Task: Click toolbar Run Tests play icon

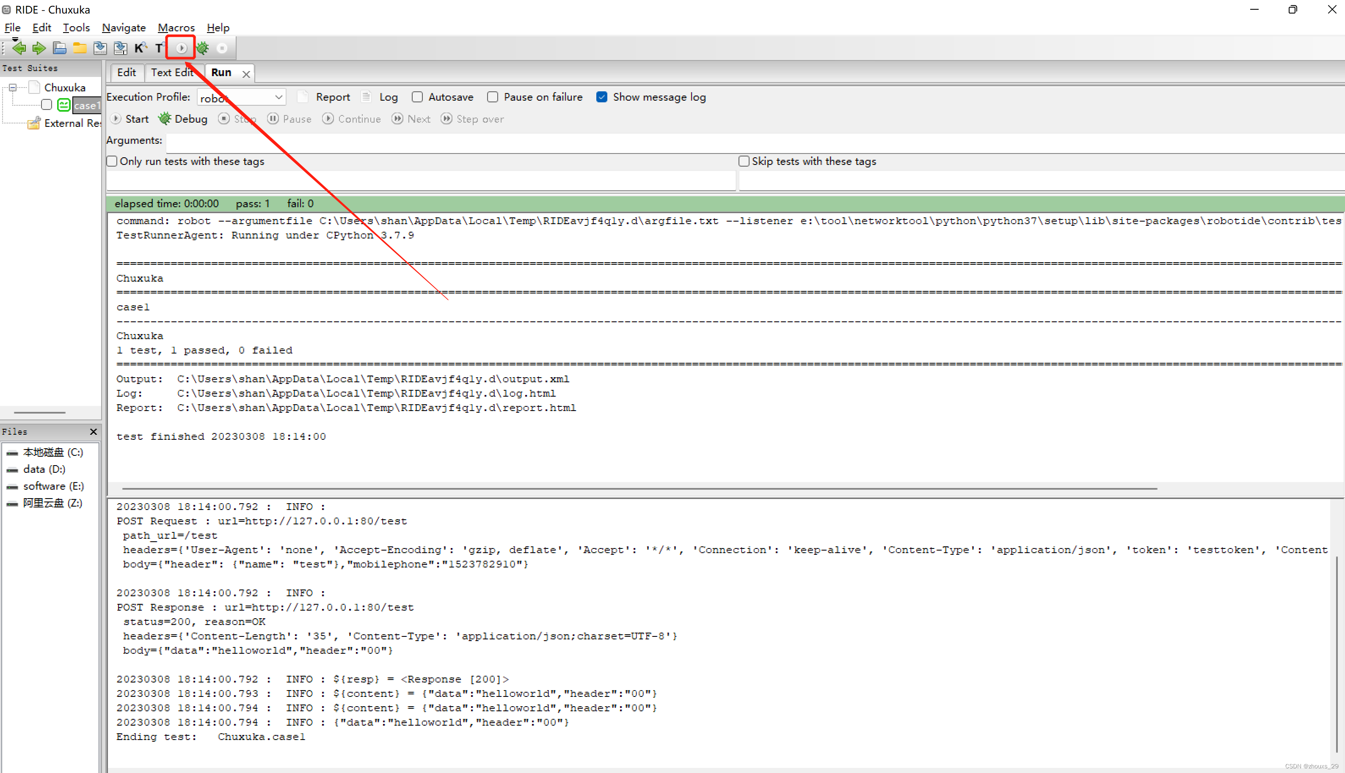Action: (x=181, y=48)
